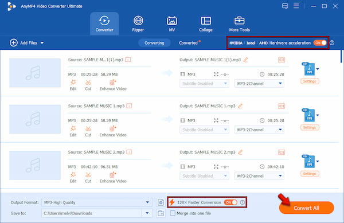344x223 pixels.
Task: Edit the SAMPLE MUSIC 1.mp3 file
Action: (73, 131)
